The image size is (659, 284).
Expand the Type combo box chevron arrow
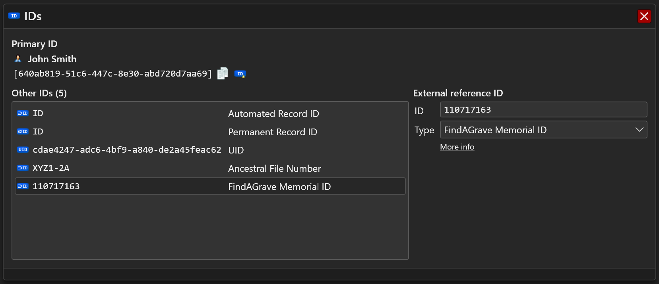[x=639, y=130]
